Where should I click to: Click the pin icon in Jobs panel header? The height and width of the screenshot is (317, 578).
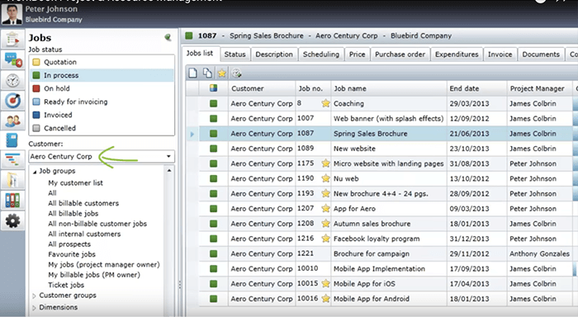coord(168,37)
